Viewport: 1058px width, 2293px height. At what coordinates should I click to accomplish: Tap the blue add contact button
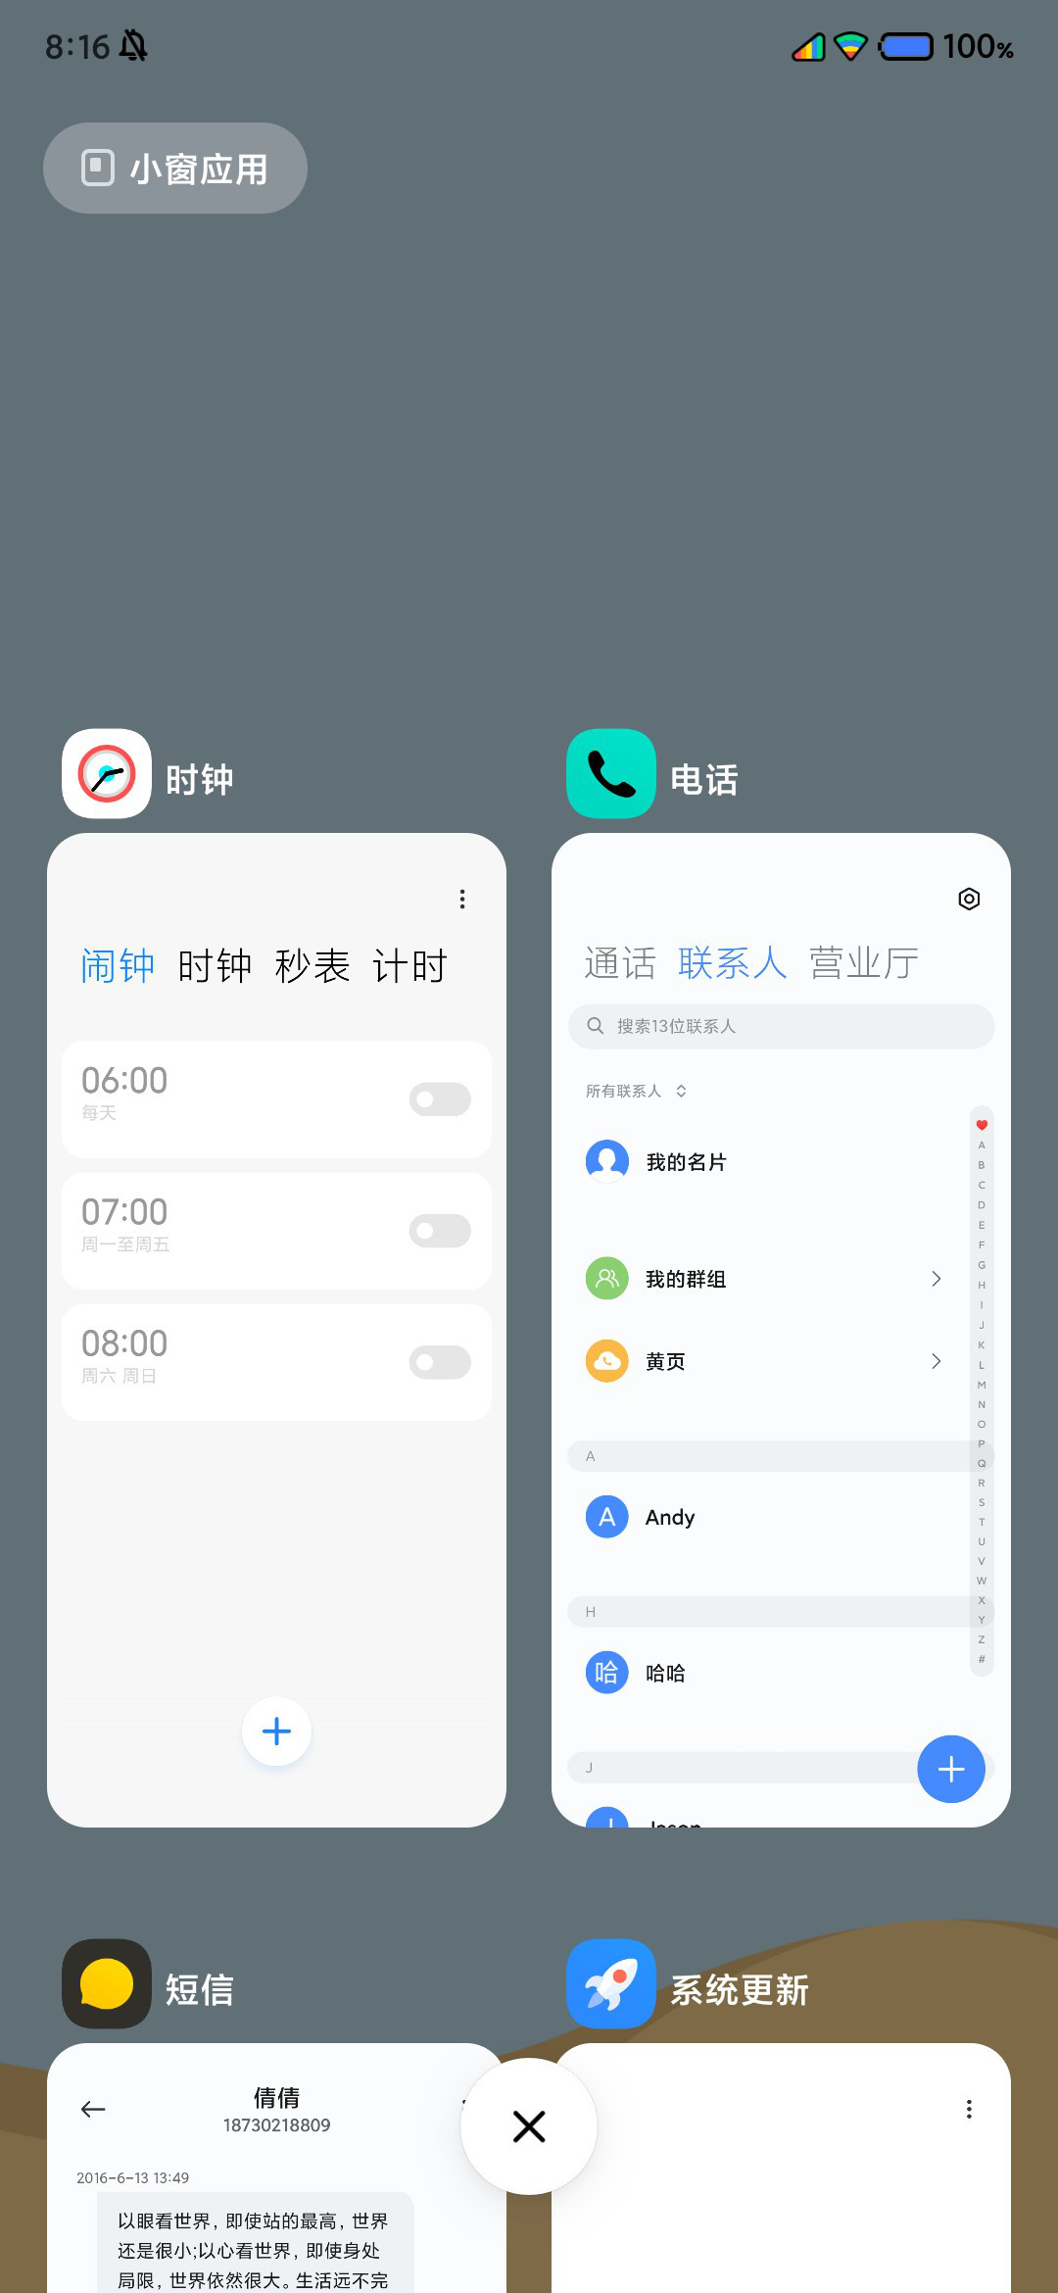(x=951, y=1769)
